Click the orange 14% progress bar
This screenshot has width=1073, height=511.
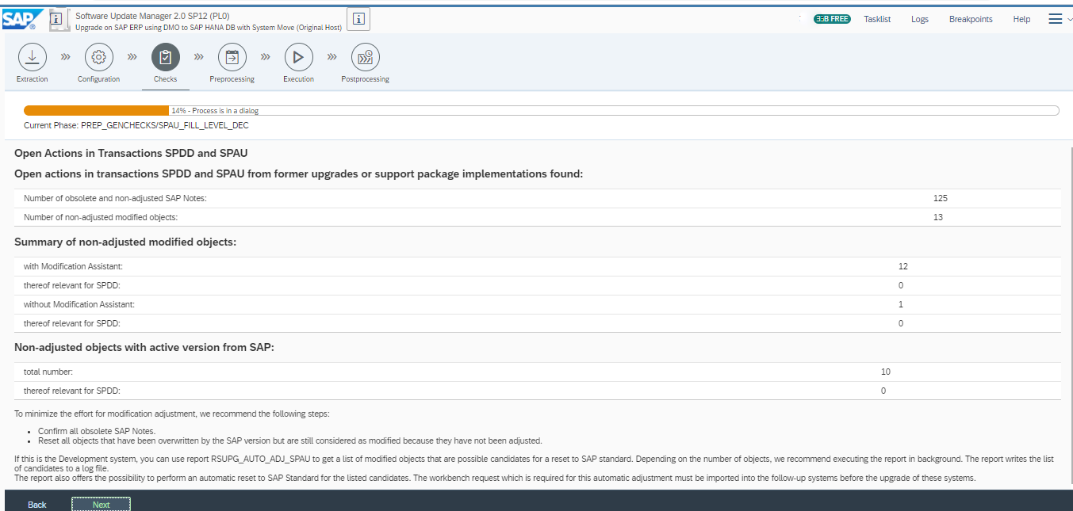click(x=96, y=111)
